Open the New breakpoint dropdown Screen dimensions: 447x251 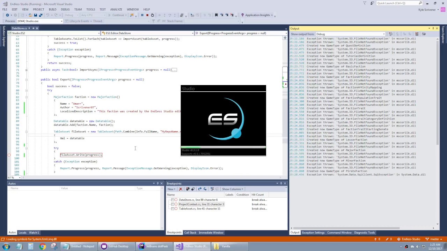171,189
